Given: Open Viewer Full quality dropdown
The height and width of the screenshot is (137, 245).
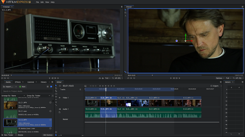Looking at the screenshot, I should point(229,78).
